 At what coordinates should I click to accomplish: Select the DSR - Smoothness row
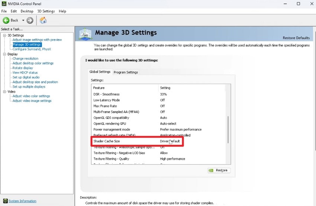click(158, 94)
